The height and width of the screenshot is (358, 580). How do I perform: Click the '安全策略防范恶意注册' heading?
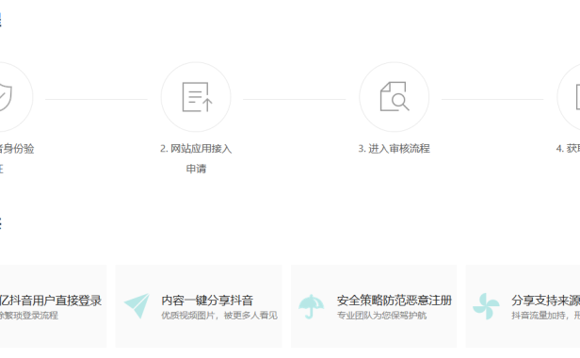(x=395, y=301)
